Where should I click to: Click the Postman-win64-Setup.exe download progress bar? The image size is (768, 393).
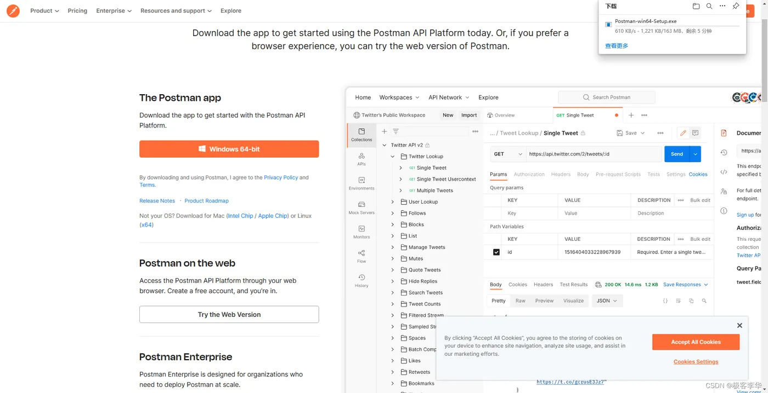[677, 26]
